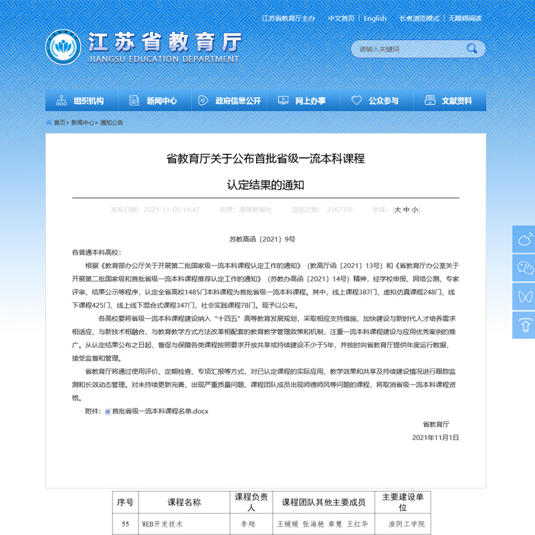The width and height of the screenshot is (535, 535).
Task: Click the 课程负责人 table header
Action: pyautogui.click(x=251, y=502)
